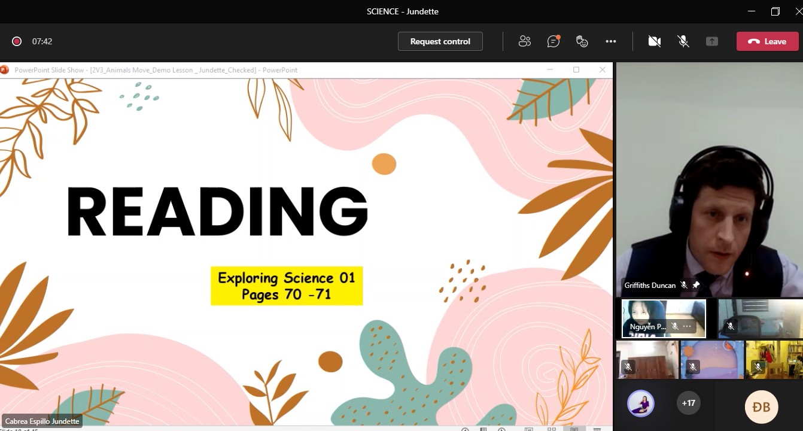This screenshot has width=803, height=431.
Task: Leave the meeting
Action: pos(767,41)
